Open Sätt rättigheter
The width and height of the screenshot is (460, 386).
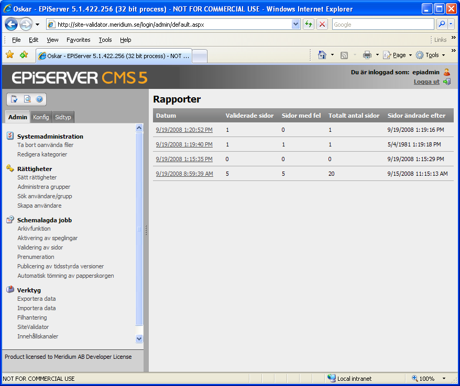[x=37, y=177]
